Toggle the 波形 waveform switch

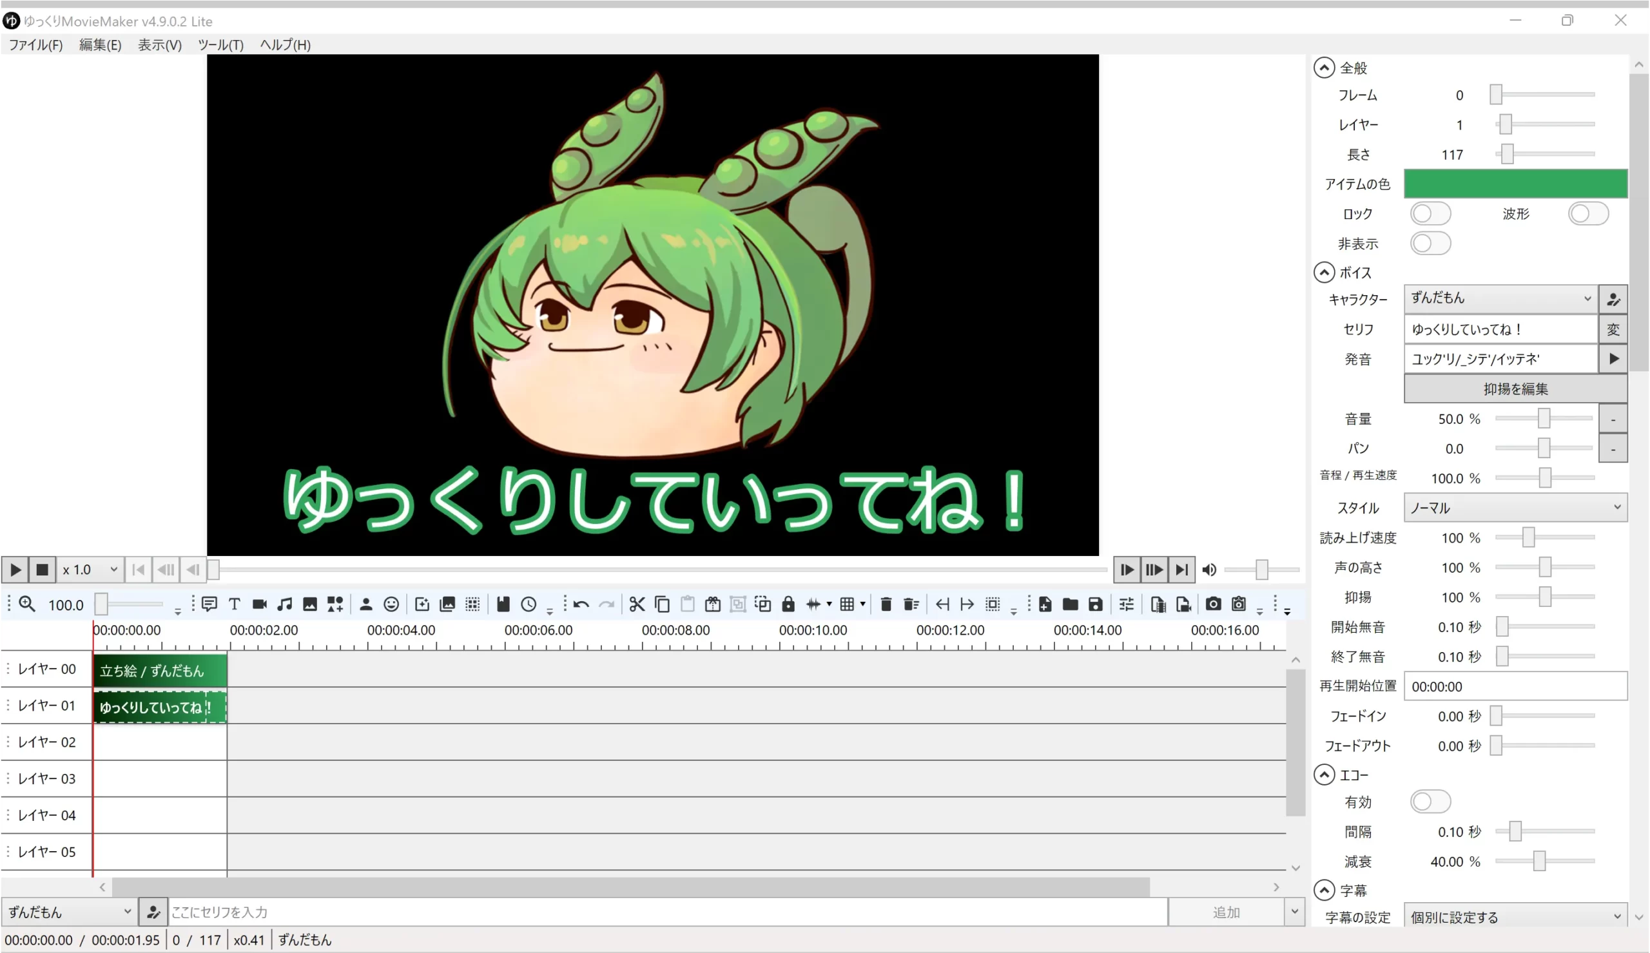pyautogui.click(x=1589, y=213)
